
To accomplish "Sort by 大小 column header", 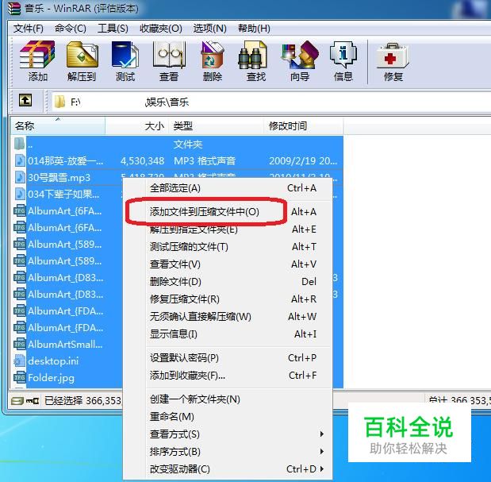I will coord(137,126).
